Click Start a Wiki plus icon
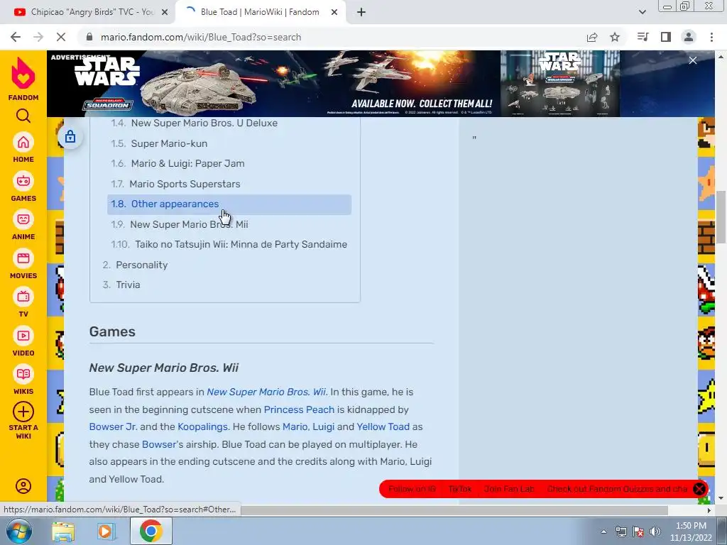Image resolution: width=727 pixels, height=545 pixels. pyautogui.click(x=23, y=412)
